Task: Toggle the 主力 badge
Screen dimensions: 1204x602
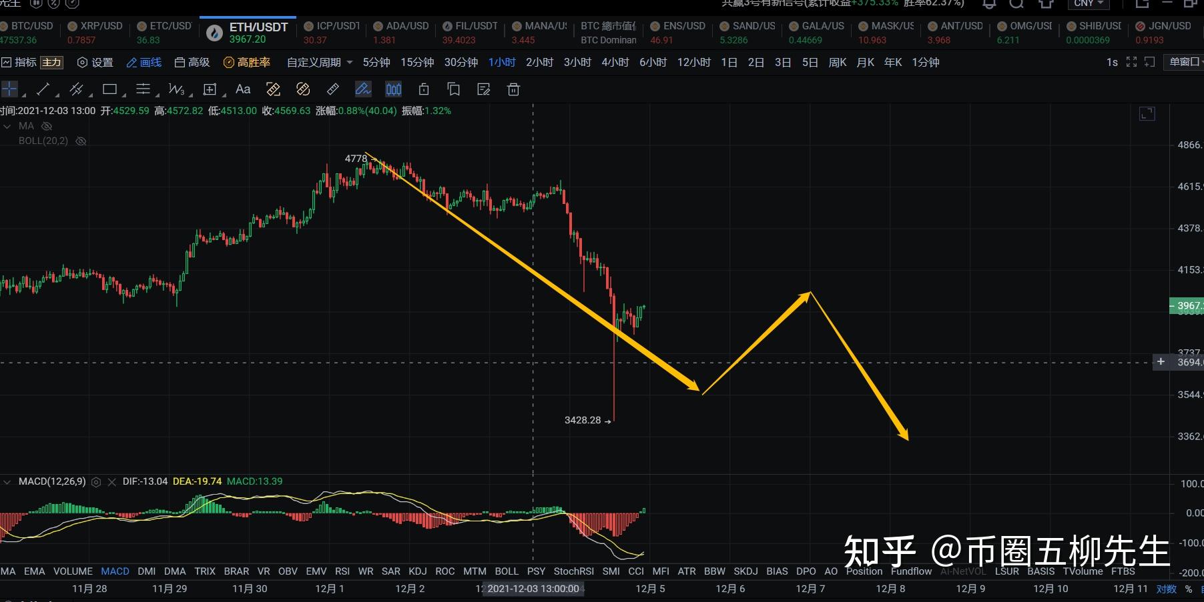Action: pos(51,62)
